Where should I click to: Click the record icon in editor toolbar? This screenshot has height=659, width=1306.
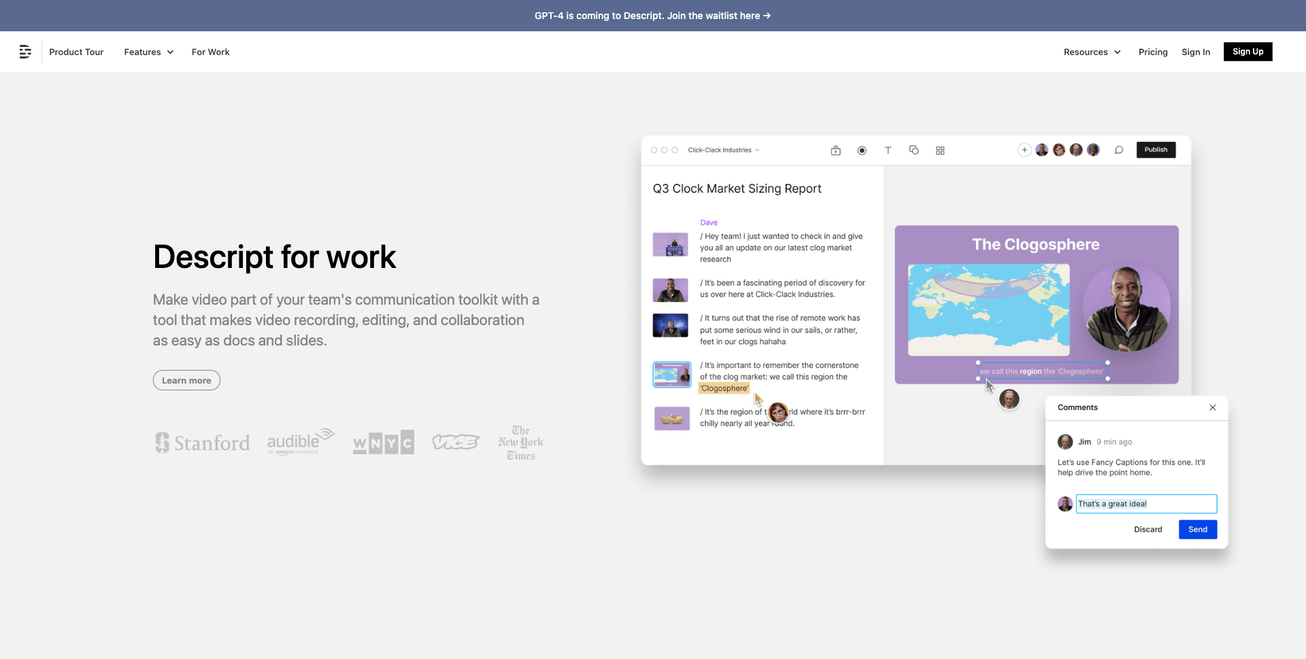[862, 150]
